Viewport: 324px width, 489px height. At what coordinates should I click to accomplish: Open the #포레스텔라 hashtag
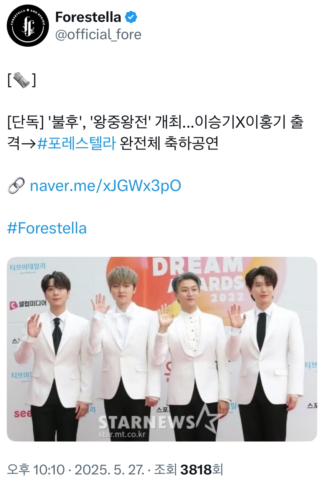pyautogui.click(x=77, y=143)
